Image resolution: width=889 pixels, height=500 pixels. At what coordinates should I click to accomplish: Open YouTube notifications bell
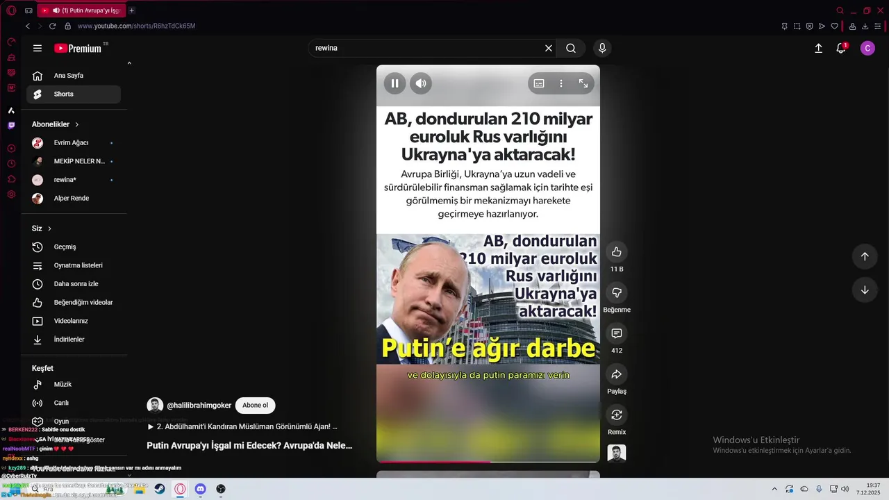coord(841,48)
